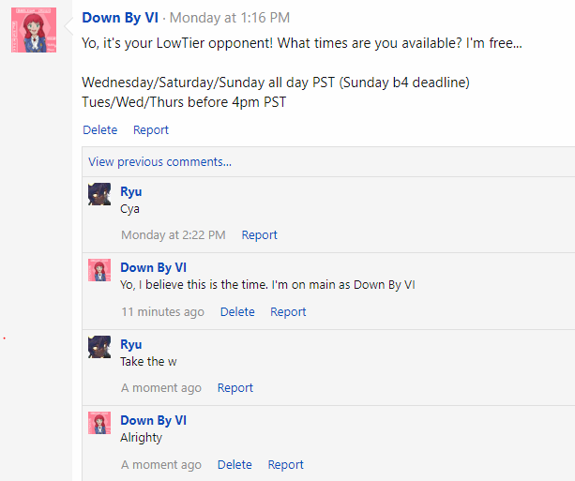Screen dimensions: 575x481
Task: Open the "Monday at 2:22 PM" timestamp
Action: [x=174, y=235]
